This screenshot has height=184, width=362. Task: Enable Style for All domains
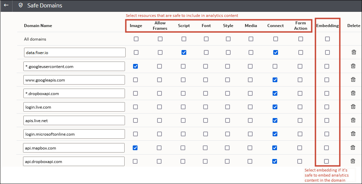point(228,39)
